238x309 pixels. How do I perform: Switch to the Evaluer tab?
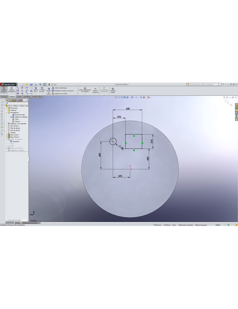tap(19, 97)
